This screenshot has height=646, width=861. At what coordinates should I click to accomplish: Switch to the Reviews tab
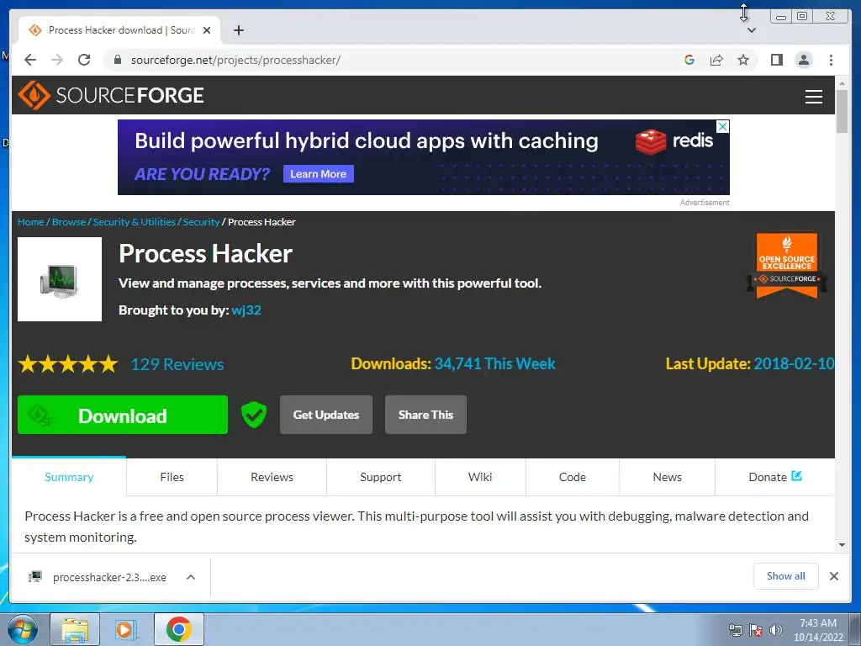pos(272,477)
